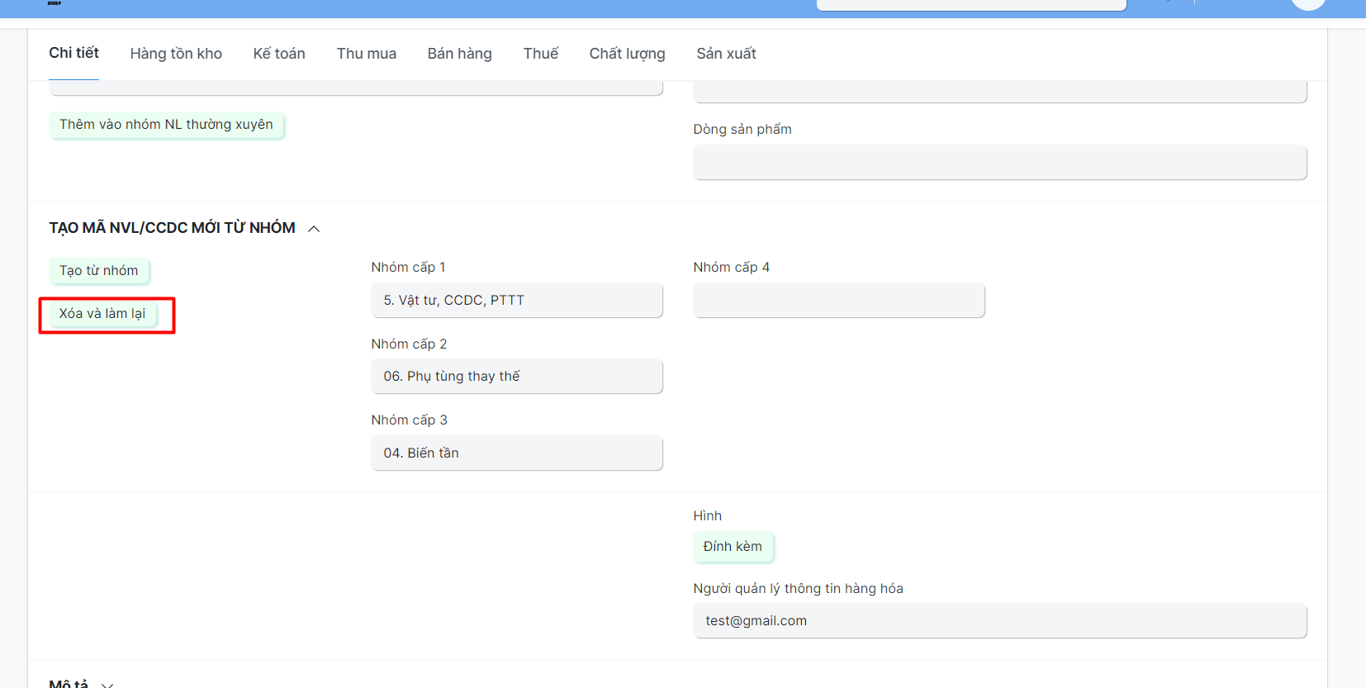Open the Nhóm cấp 2 field
Image resolution: width=1366 pixels, height=688 pixels.
click(x=517, y=377)
